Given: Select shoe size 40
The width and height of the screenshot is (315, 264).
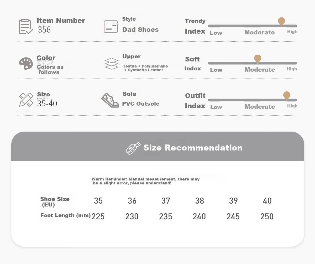Looking at the screenshot, I should 267,201.
